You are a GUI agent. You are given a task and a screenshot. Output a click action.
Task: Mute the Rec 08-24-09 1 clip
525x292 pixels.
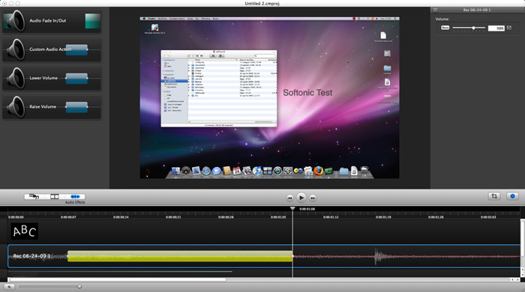click(x=445, y=28)
